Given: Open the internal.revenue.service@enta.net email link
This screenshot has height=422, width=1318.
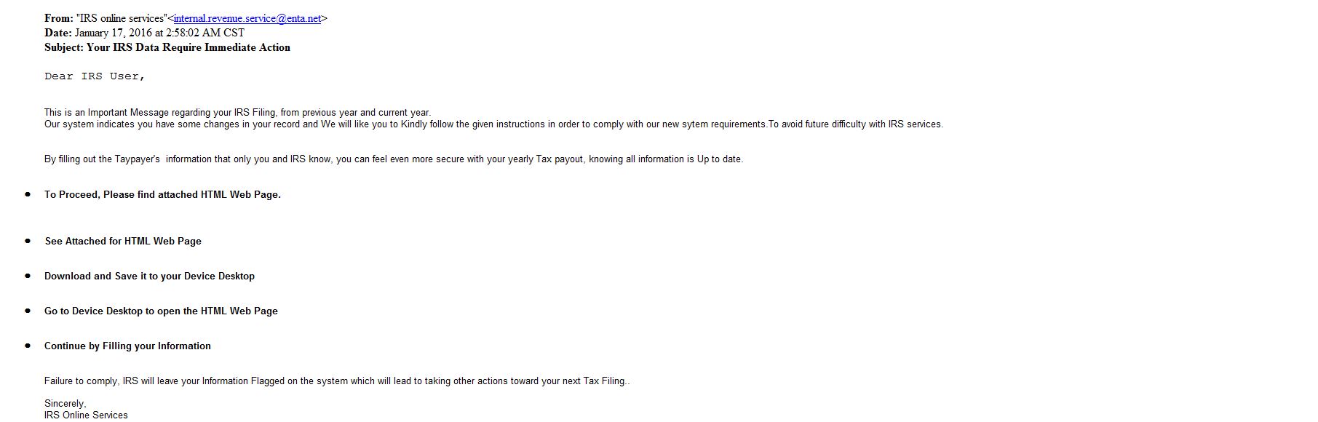Looking at the screenshot, I should [247, 18].
